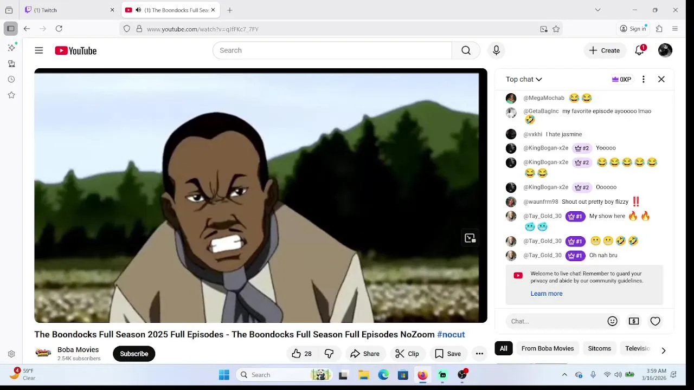Like the video with thumbs up
Image resolution: width=694 pixels, height=390 pixels.
click(x=301, y=354)
